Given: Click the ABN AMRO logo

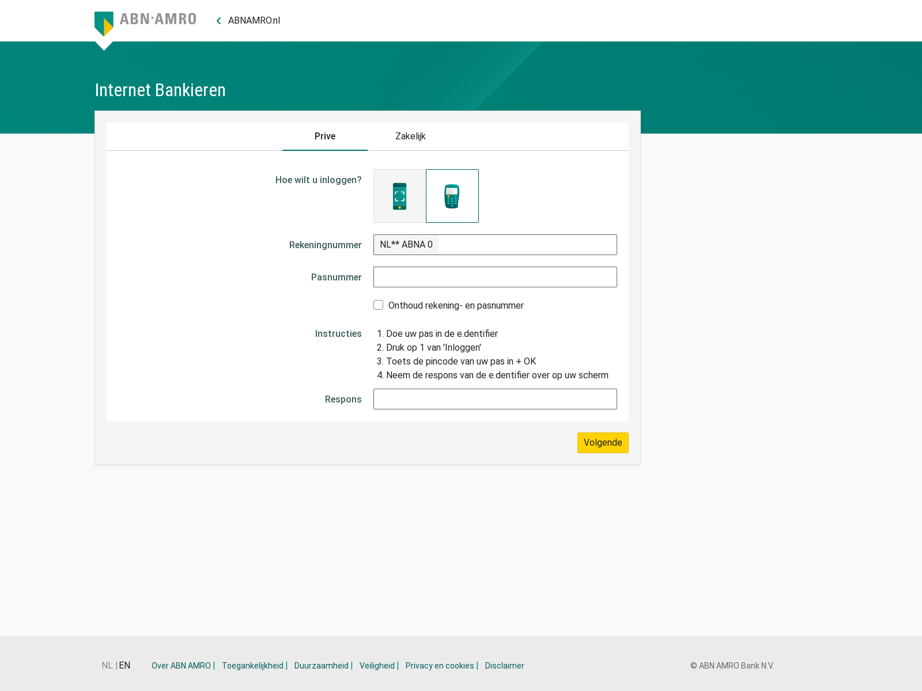Looking at the screenshot, I should coord(145,24).
